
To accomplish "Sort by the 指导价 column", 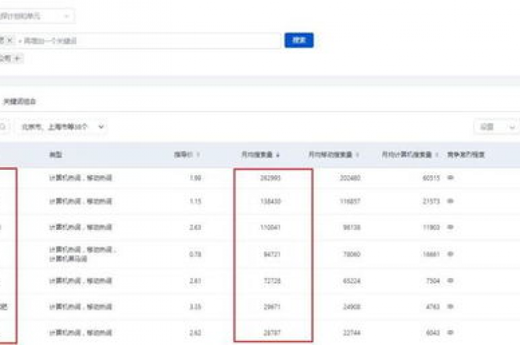I will tap(187, 154).
